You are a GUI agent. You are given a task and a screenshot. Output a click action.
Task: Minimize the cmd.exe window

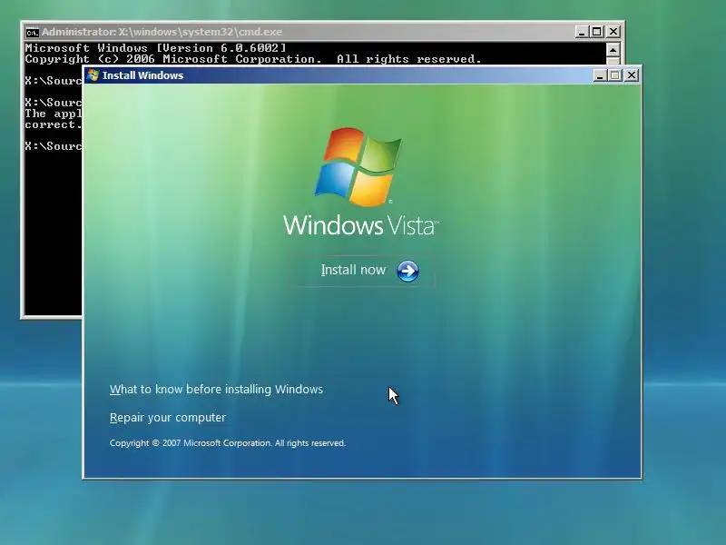coord(582,32)
